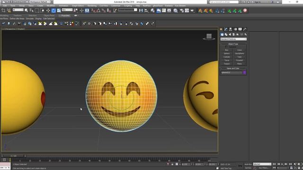Click the ViewCube in the viewport
Screen dimensions: 303x170
209,37
